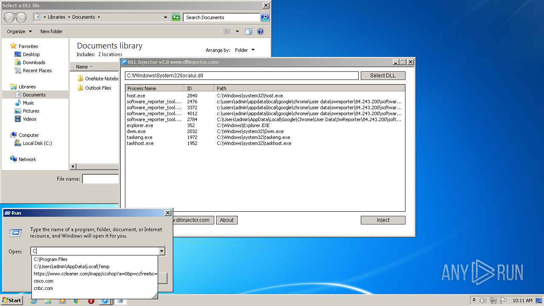This screenshot has height=306, width=544.
Task: Click the horizontal scrollbar left arrow
Action: point(73,167)
